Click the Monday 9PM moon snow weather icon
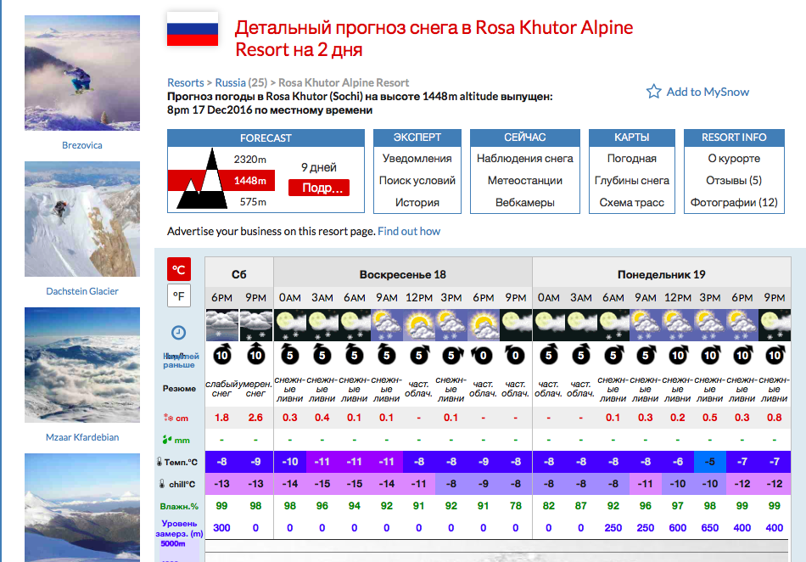This screenshot has height=562, width=806. pyautogui.click(x=774, y=325)
